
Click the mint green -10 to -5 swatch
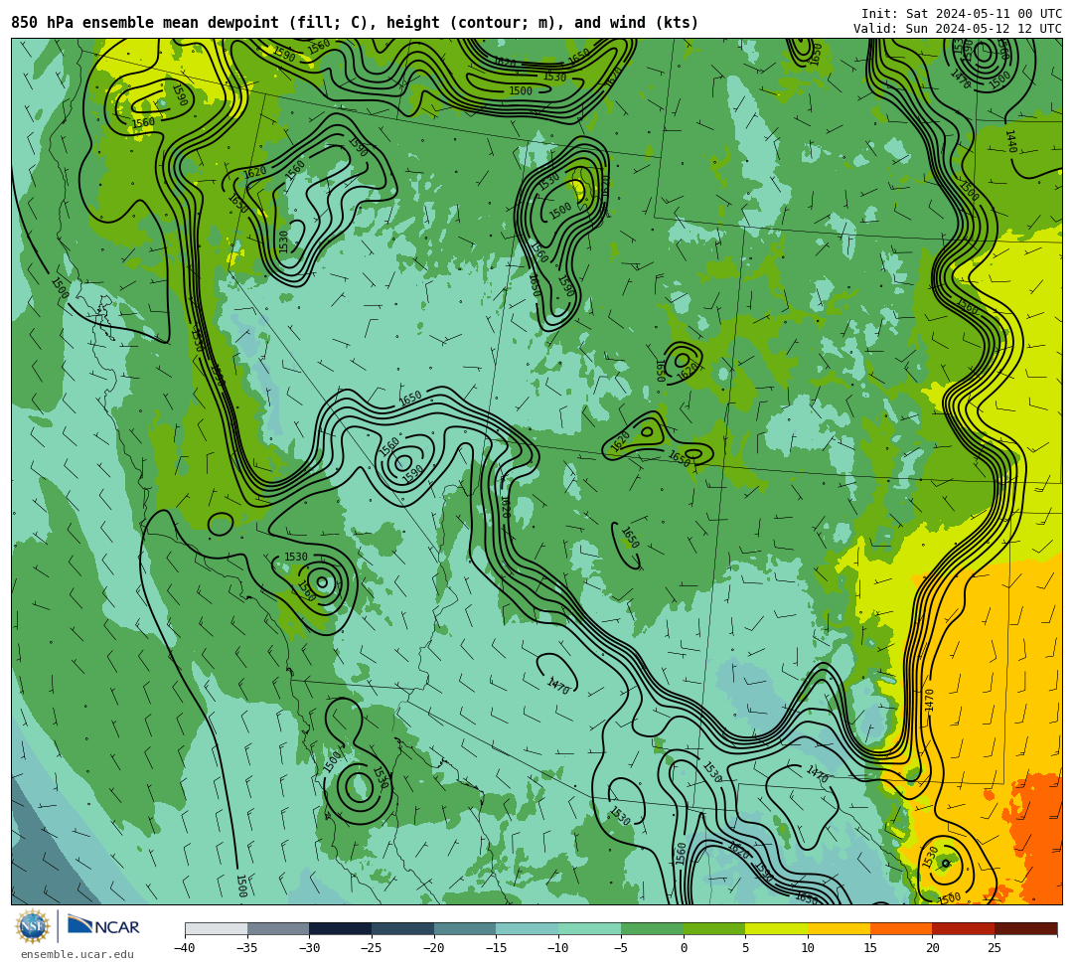coord(590,928)
